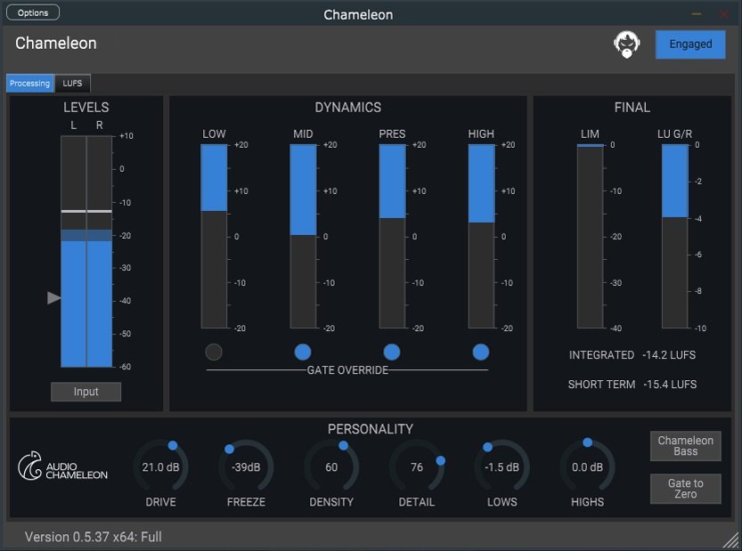The width and height of the screenshot is (742, 551).
Task: Click the monkey head logo icon
Action: coord(626,45)
